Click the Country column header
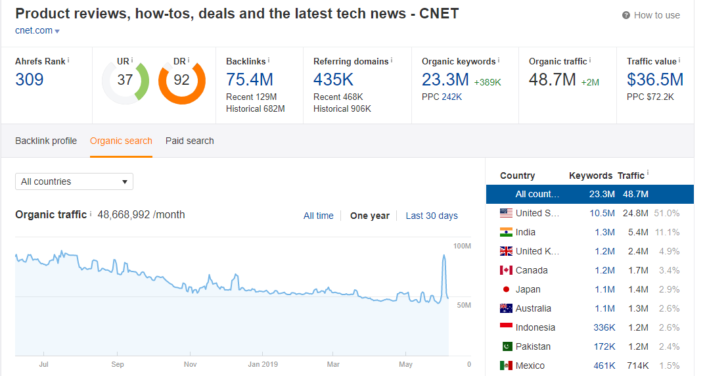This screenshot has height=376, width=705. 518,176
